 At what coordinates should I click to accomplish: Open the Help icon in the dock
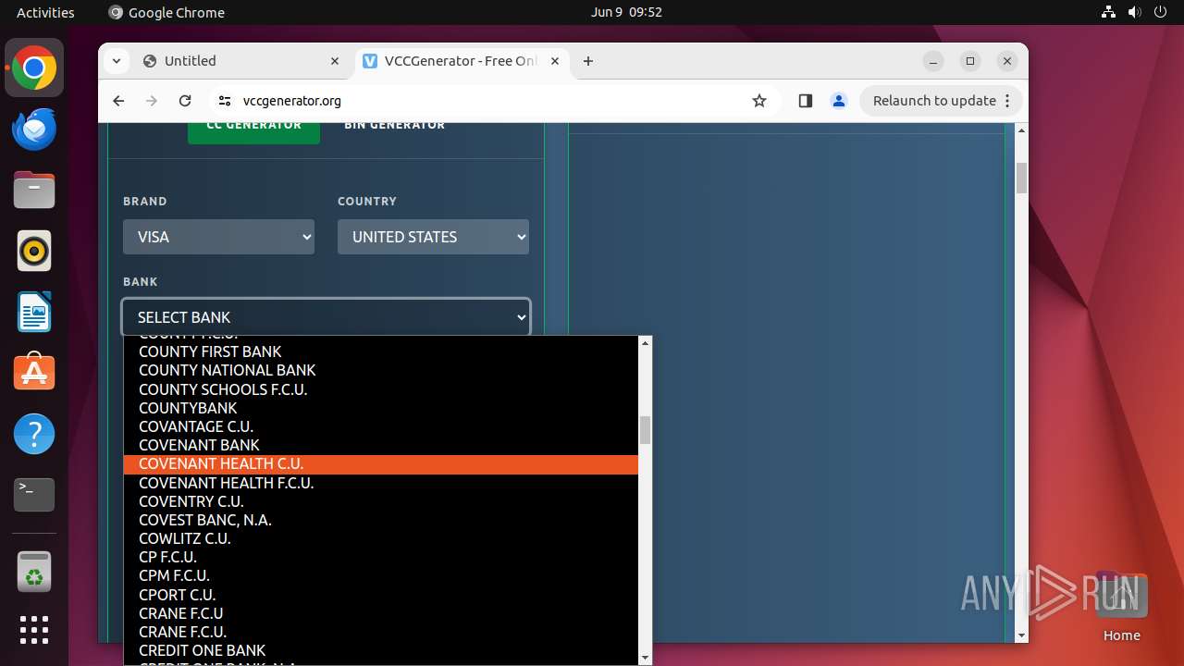click(x=34, y=434)
